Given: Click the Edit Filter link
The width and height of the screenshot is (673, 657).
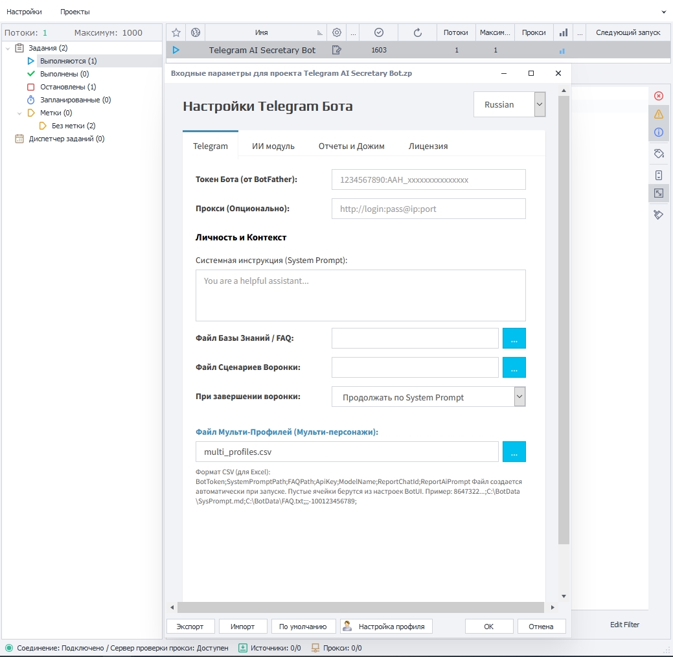Looking at the screenshot, I should tap(624, 625).
